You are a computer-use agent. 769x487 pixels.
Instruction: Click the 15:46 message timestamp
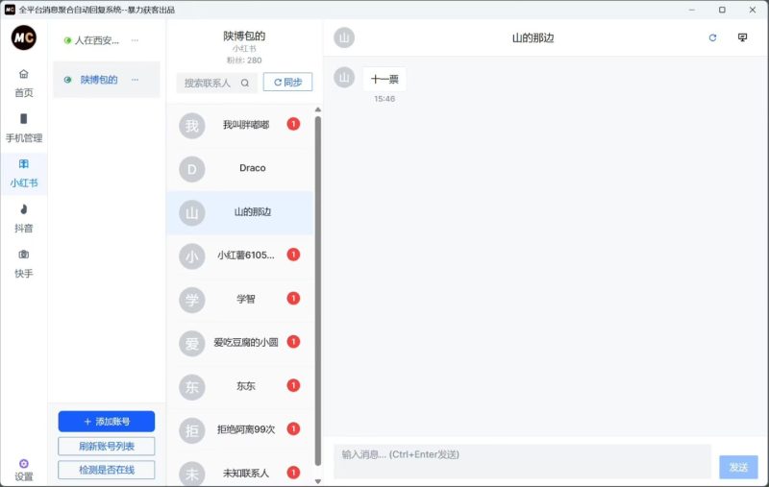(384, 99)
